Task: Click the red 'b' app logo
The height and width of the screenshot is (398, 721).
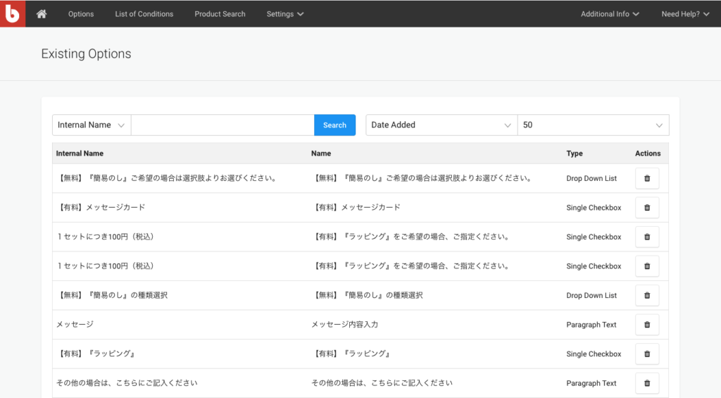Action: pos(13,13)
